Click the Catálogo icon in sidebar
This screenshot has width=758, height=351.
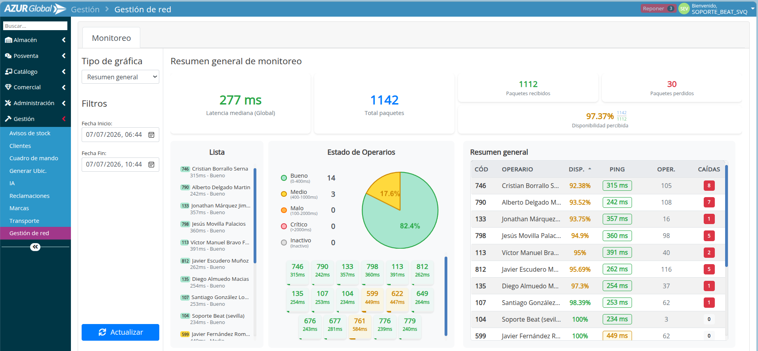pyautogui.click(x=8, y=71)
